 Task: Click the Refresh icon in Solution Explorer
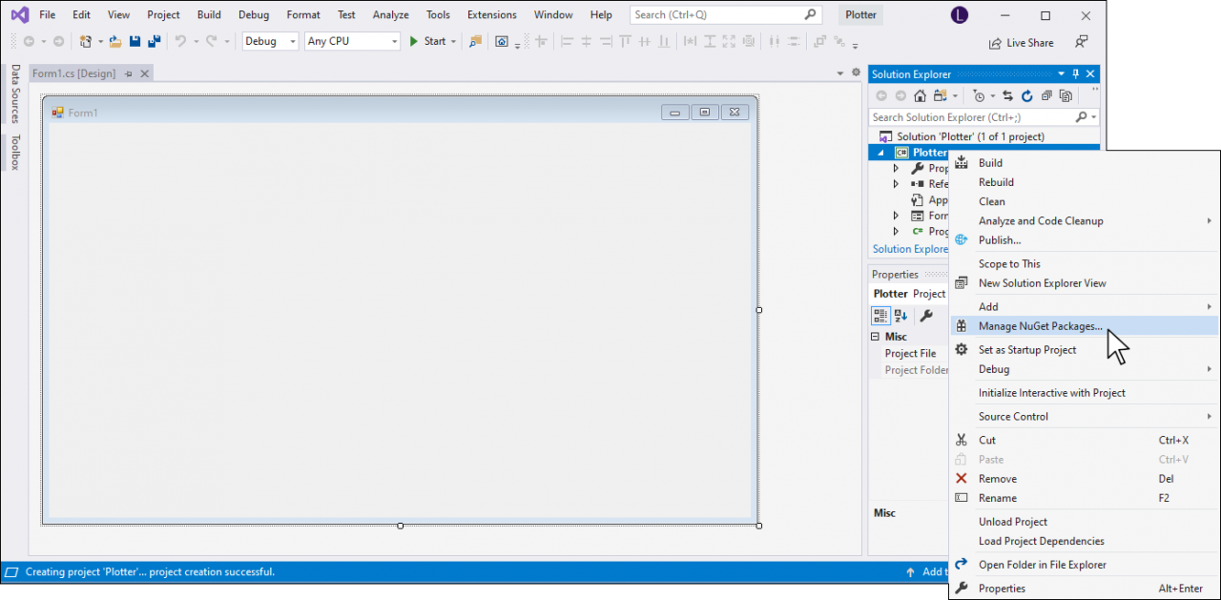pyautogui.click(x=1027, y=95)
